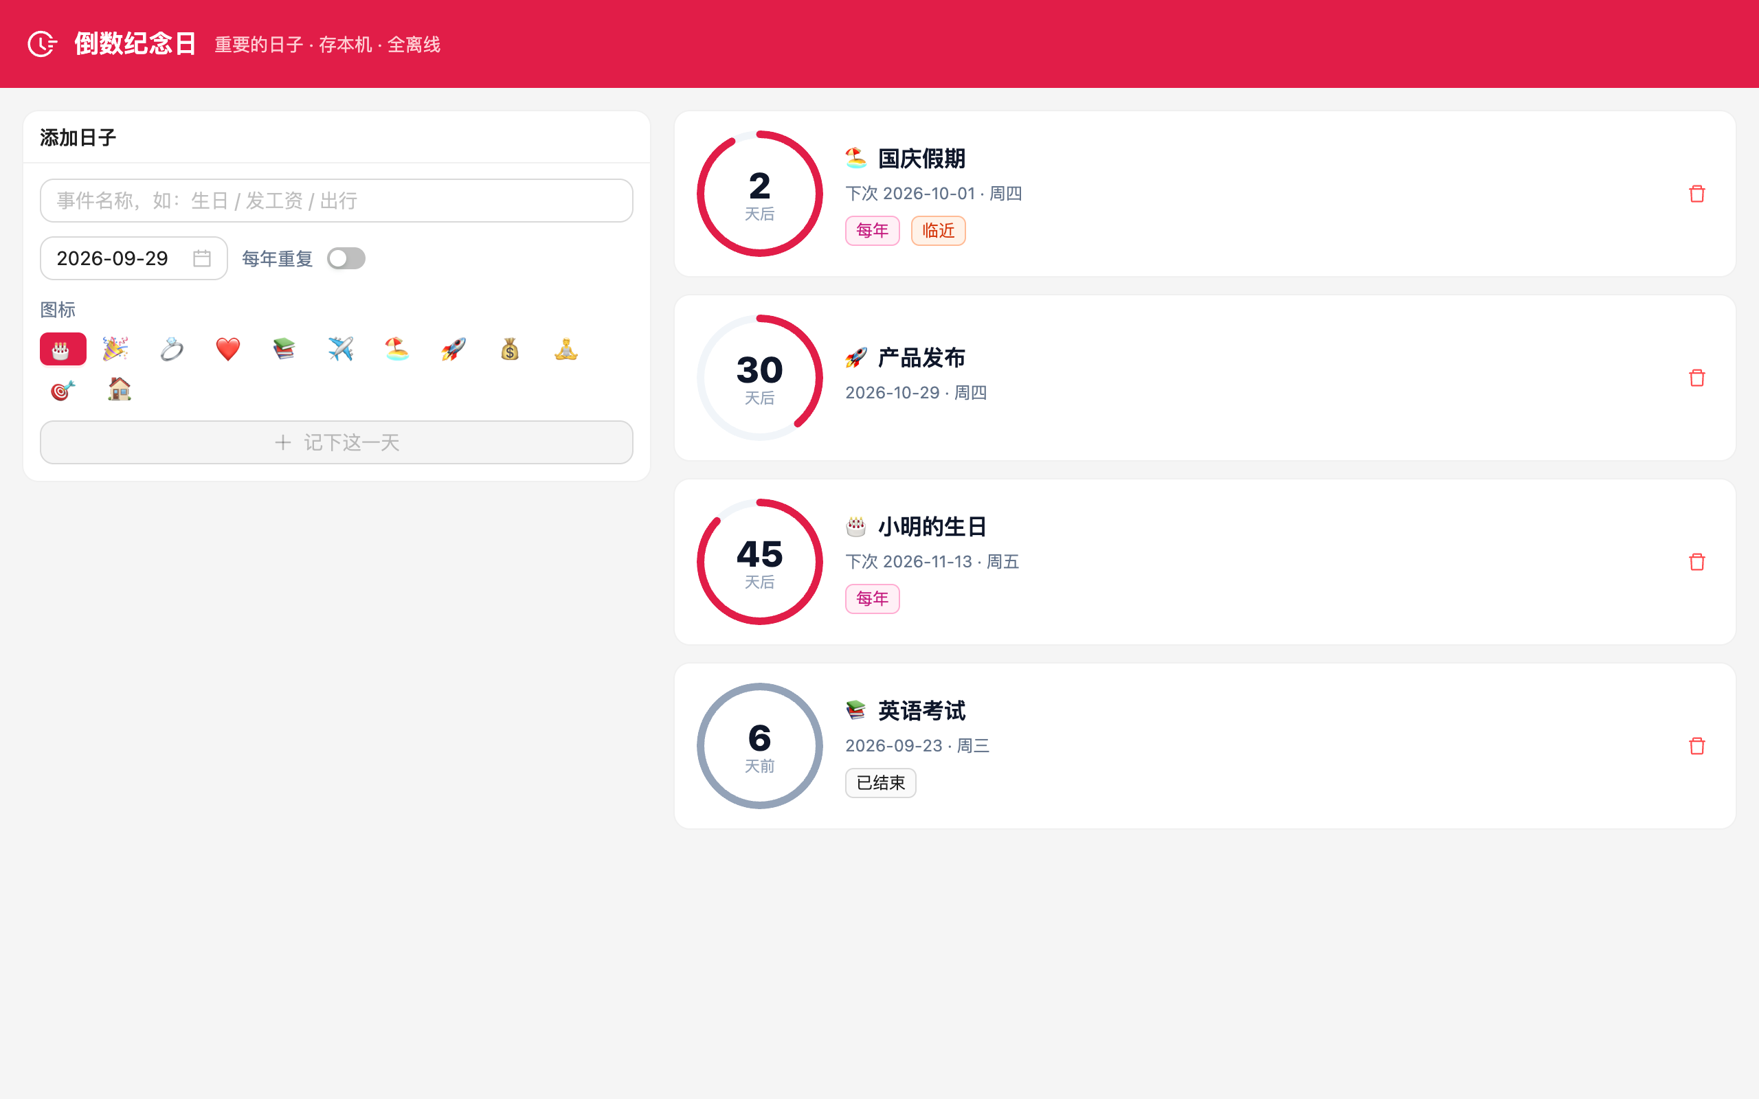
Task: Delete the 产品发布 event
Action: [1696, 378]
